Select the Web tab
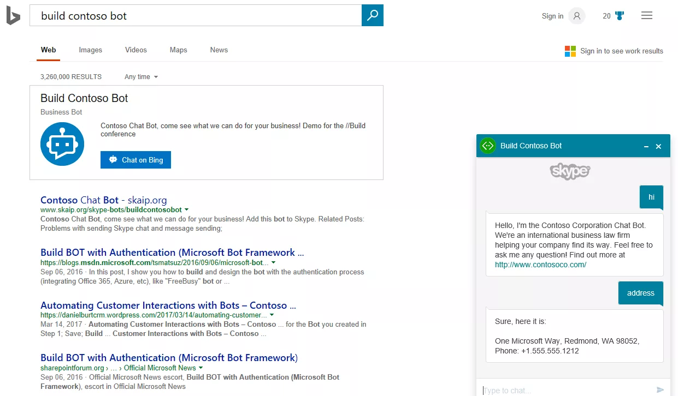678x396 pixels. (49, 50)
